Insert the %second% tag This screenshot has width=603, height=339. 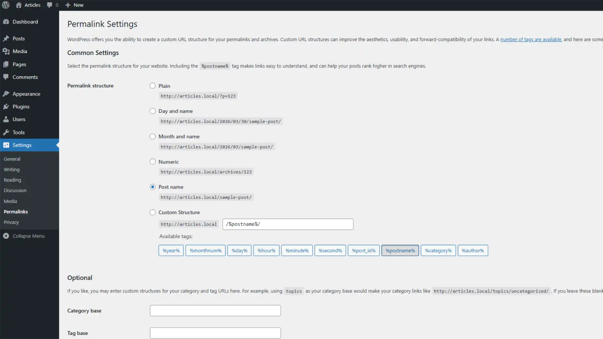[330, 250]
